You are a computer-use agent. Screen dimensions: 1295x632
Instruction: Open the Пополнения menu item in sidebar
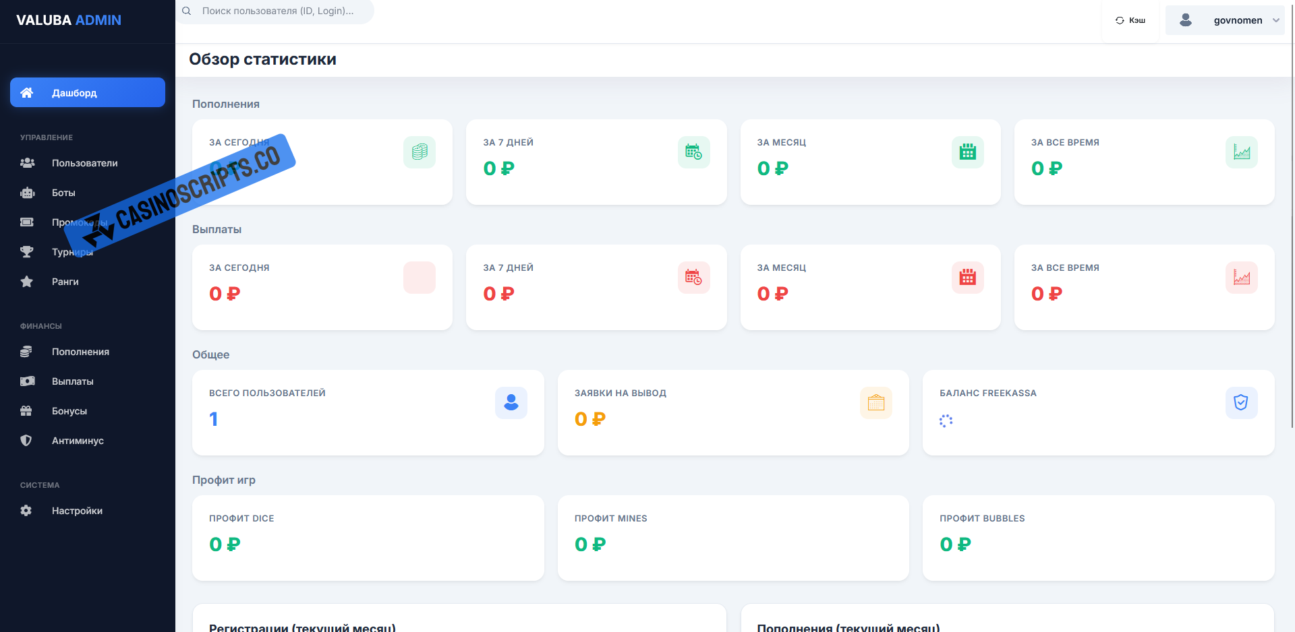coord(80,352)
